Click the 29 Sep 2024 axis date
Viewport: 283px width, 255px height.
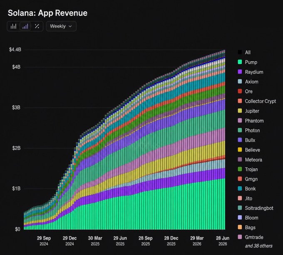44,241
